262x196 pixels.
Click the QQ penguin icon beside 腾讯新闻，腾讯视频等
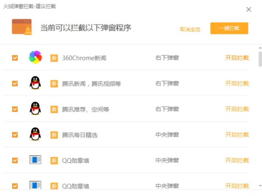click(x=35, y=83)
